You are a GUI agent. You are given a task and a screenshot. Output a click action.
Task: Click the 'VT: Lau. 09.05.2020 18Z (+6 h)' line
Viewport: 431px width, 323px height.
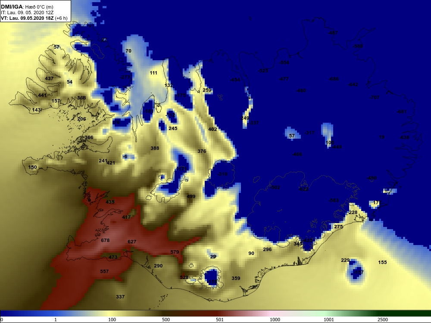[x=34, y=19]
